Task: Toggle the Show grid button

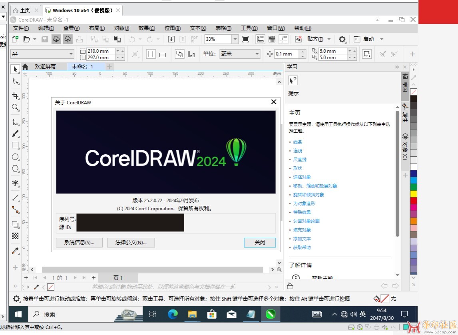Action: coord(272,39)
